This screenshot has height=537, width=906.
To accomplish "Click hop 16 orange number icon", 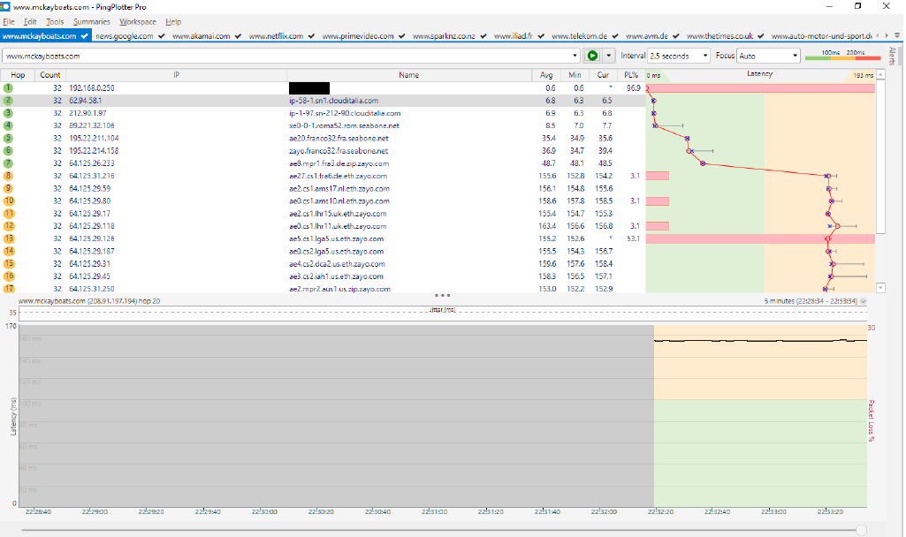I will pyautogui.click(x=9, y=276).
